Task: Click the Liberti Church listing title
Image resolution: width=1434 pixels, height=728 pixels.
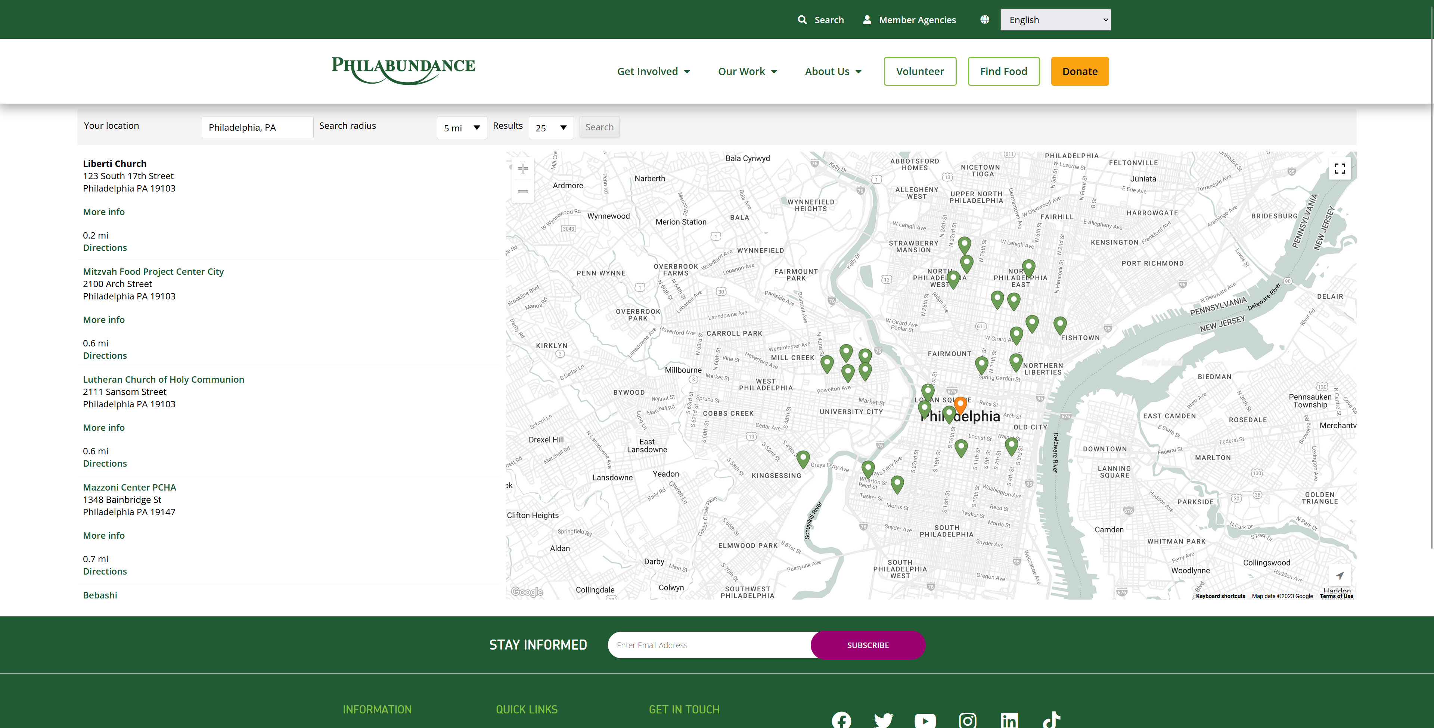Action: (x=115, y=164)
